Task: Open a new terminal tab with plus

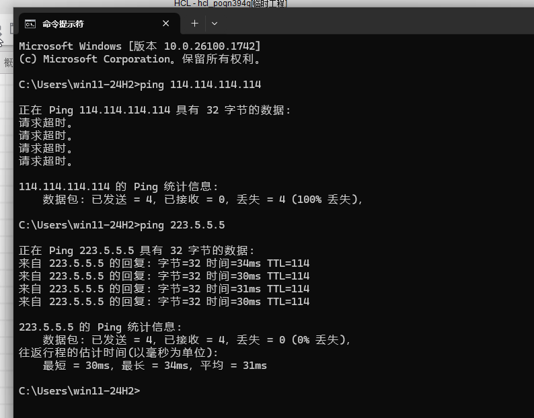Action: coord(194,24)
